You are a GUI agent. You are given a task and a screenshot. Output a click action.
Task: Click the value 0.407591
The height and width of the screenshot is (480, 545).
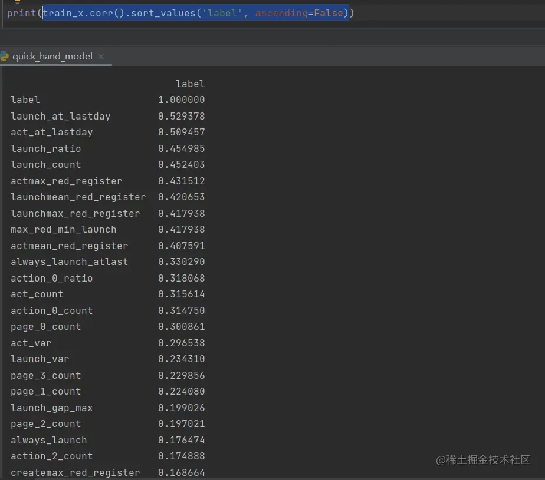182,246
